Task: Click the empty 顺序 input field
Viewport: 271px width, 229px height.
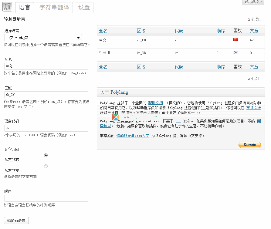Action: point(46,198)
